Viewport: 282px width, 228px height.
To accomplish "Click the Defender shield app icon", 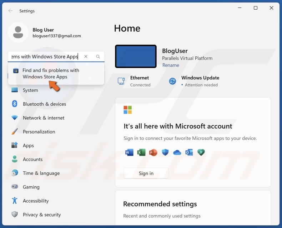I will click(x=165, y=152).
